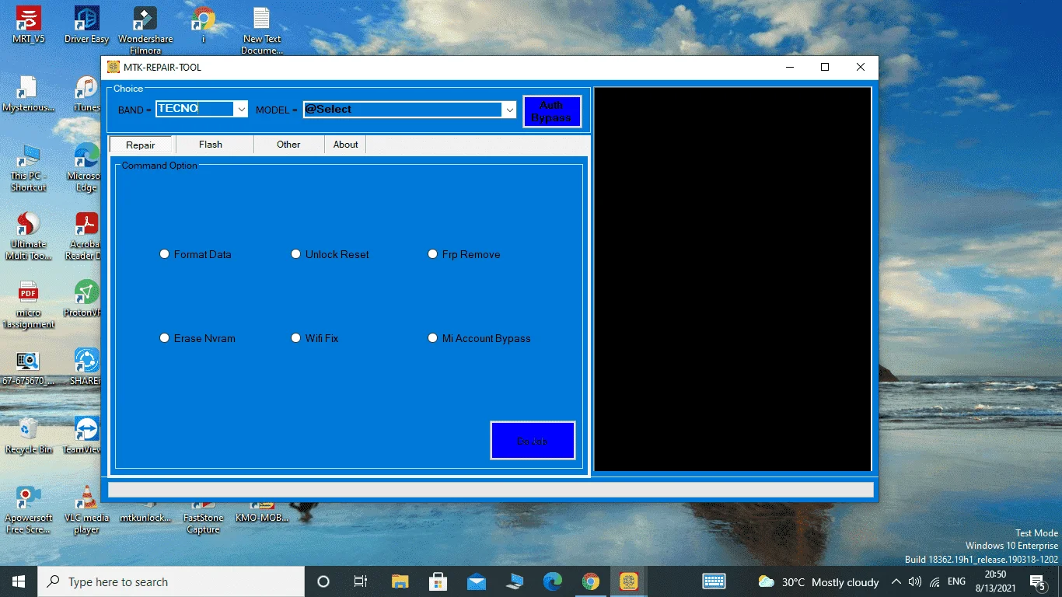Open Task View on the taskbar

click(x=361, y=581)
